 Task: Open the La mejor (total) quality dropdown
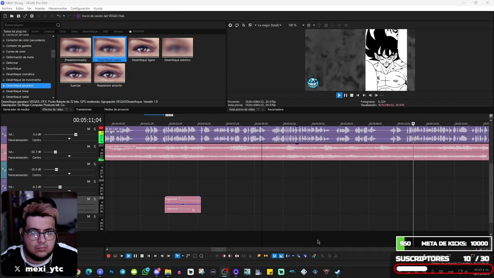point(269,25)
